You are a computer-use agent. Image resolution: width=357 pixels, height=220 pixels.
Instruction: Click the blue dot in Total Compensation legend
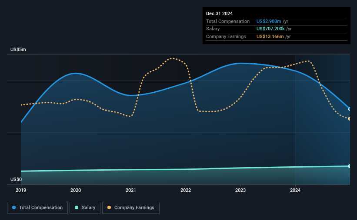point(14,207)
